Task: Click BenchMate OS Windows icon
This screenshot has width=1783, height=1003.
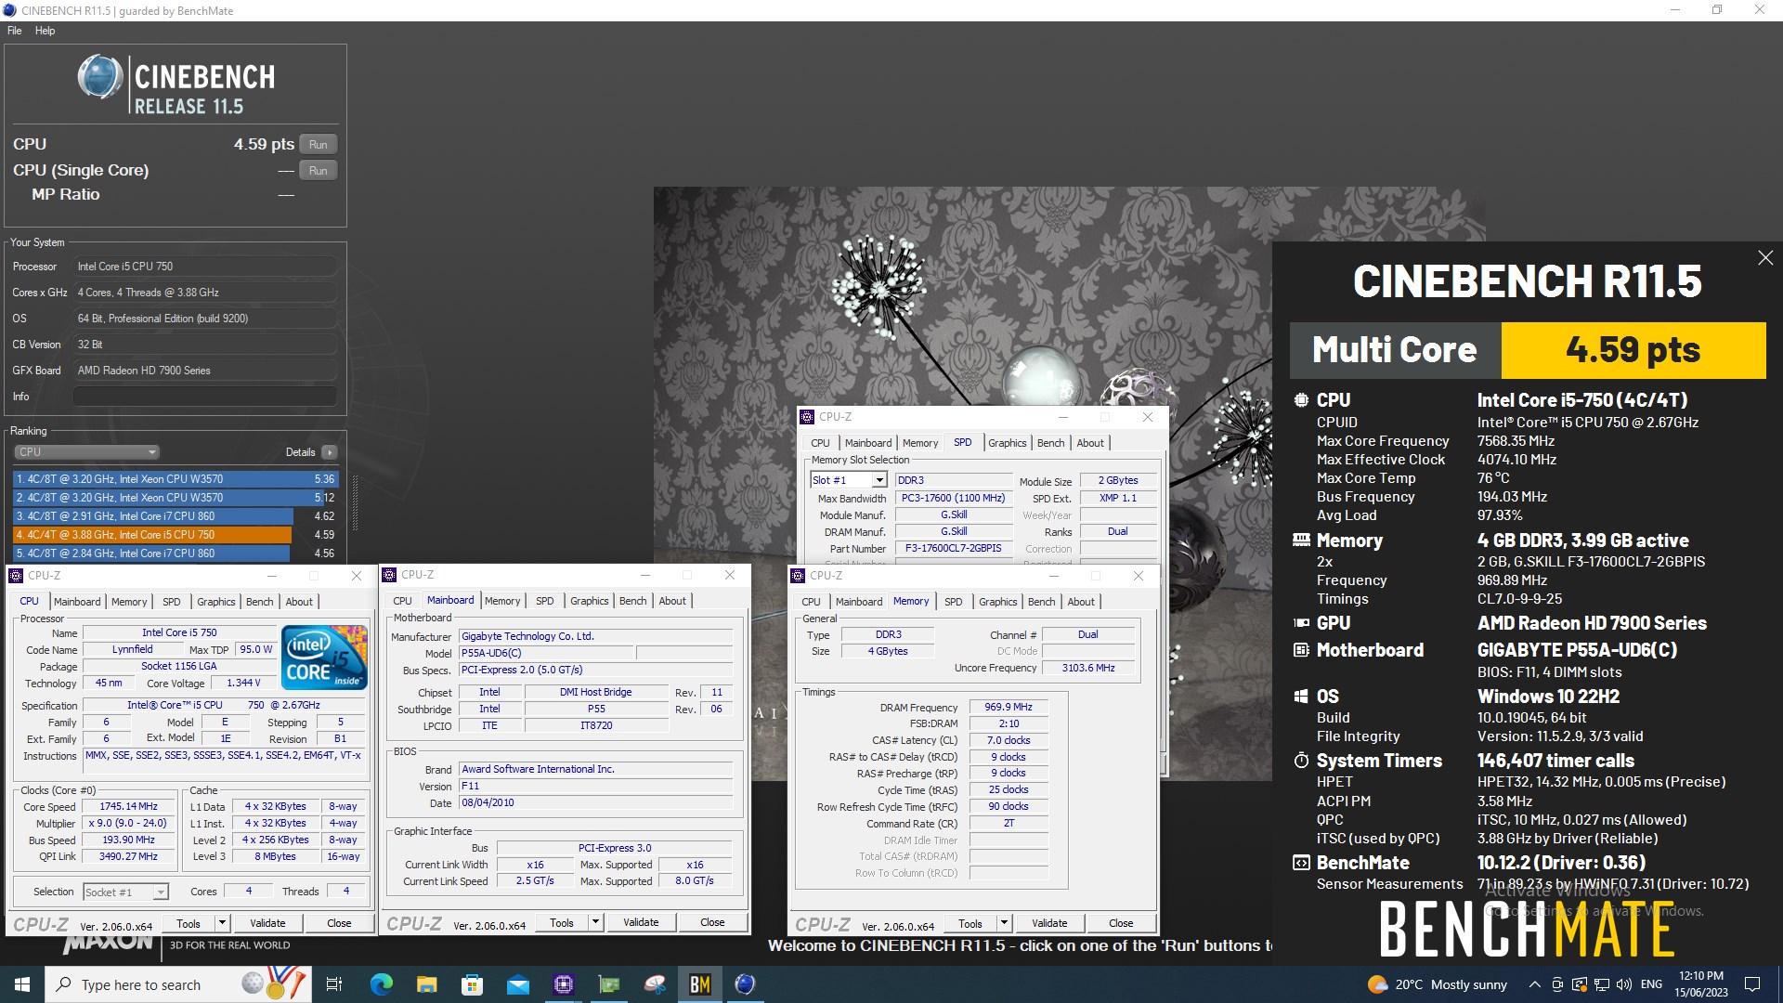Action: 1301,697
